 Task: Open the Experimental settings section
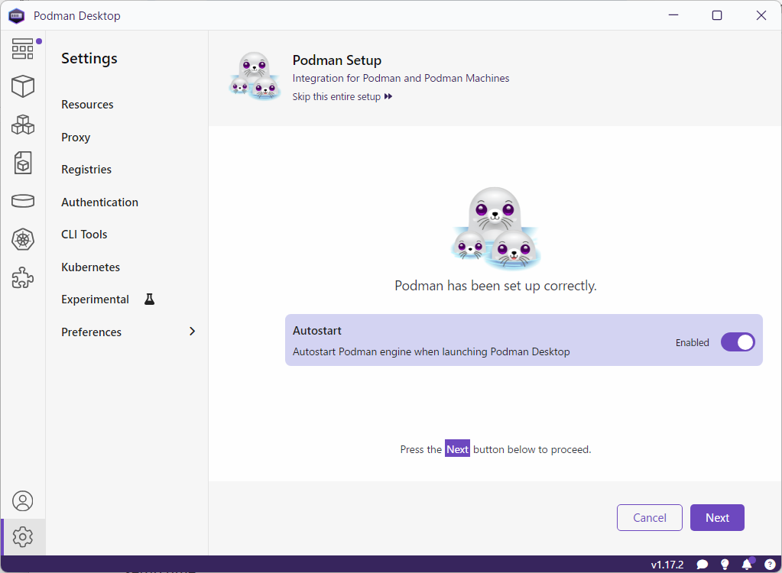pyautogui.click(x=96, y=299)
